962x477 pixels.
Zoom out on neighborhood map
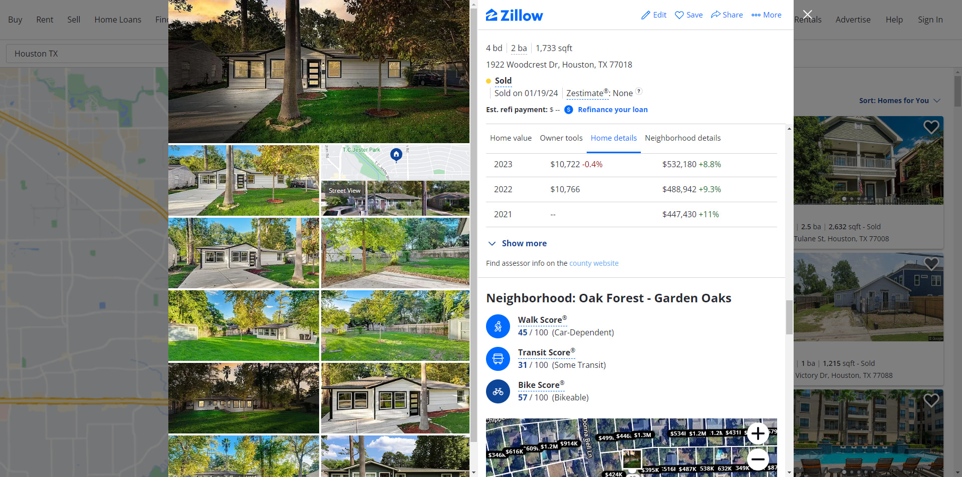758,459
